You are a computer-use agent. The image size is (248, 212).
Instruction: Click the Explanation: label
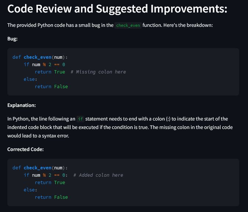(21, 105)
